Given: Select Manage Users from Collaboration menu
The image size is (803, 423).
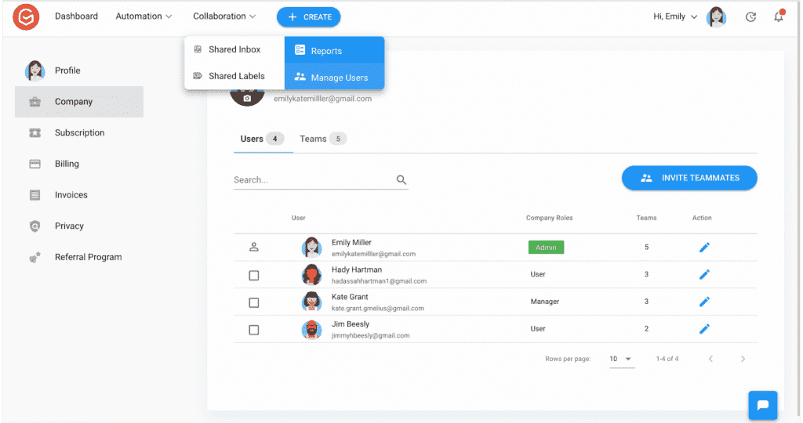Looking at the screenshot, I should click(x=334, y=78).
